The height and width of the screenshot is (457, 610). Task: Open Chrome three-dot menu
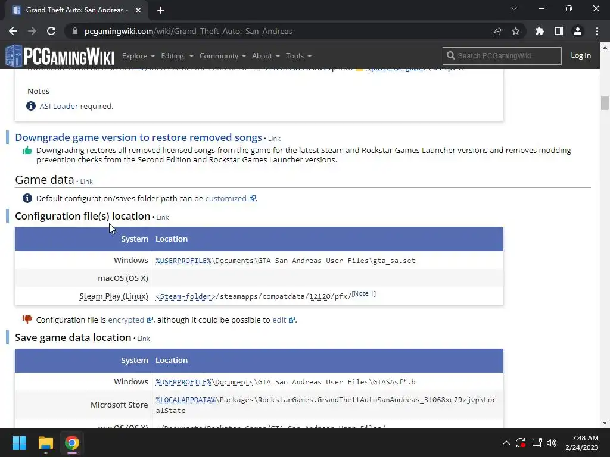[597, 31]
